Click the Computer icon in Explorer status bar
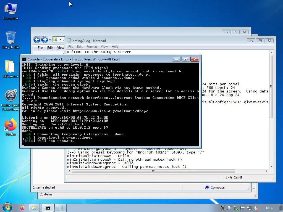 pos(207,187)
